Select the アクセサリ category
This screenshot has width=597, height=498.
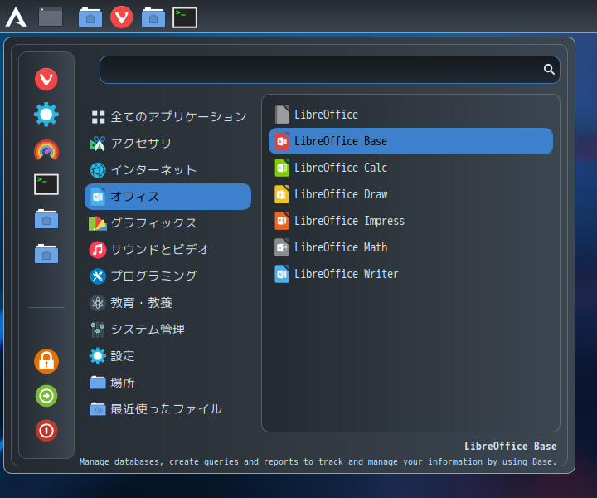pyautogui.click(x=167, y=144)
